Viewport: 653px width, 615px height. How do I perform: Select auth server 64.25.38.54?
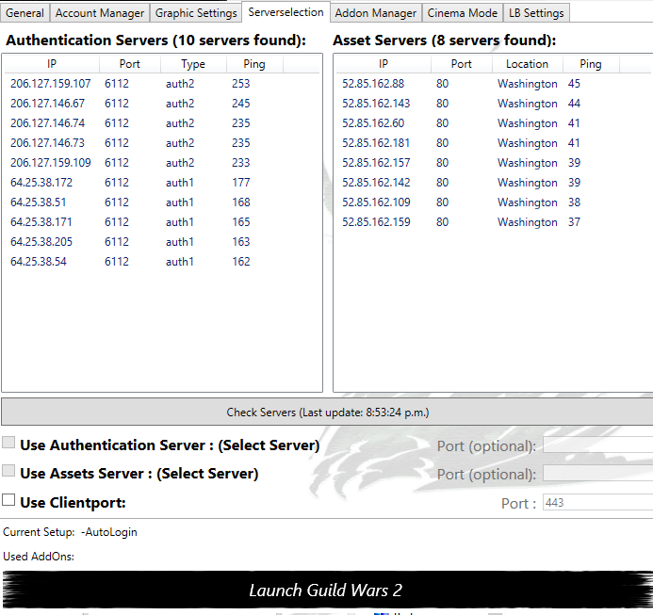[162, 262]
